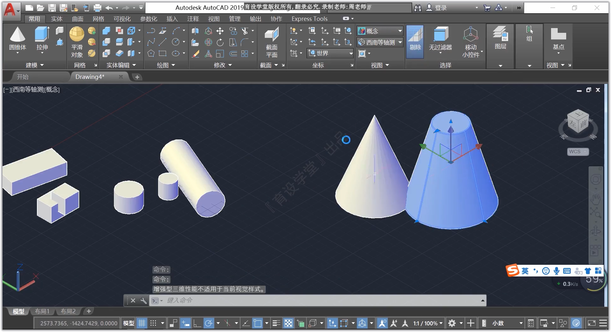
Task: Switch to the Solid (实体) ribbon tab
Action: pos(57,19)
